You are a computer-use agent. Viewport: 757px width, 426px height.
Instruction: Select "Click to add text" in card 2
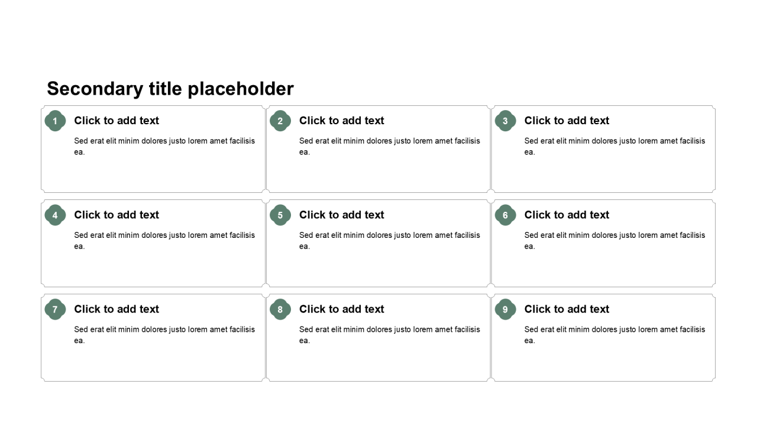point(342,121)
